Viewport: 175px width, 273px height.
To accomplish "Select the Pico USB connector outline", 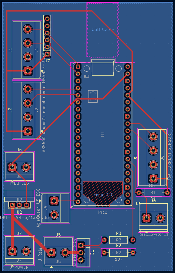I will [x=103, y=67].
